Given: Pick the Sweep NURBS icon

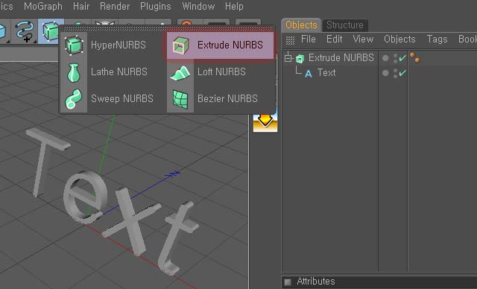Looking at the screenshot, I should point(74,99).
